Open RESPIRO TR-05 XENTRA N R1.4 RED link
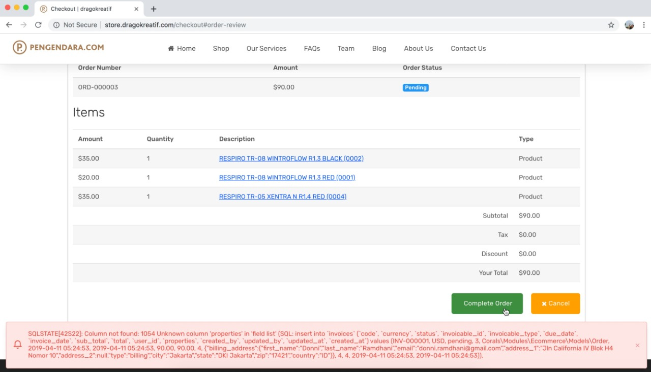Screen dimensions: 651x372 point(282,197)
